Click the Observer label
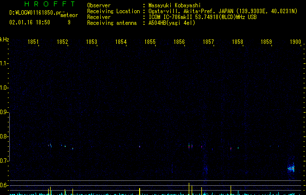 coord(99,5)
